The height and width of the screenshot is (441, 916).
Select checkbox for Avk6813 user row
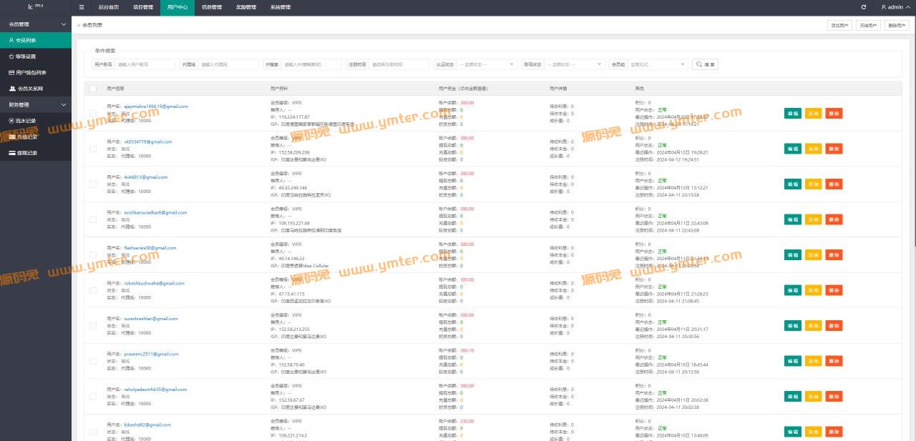coord(93,184)
